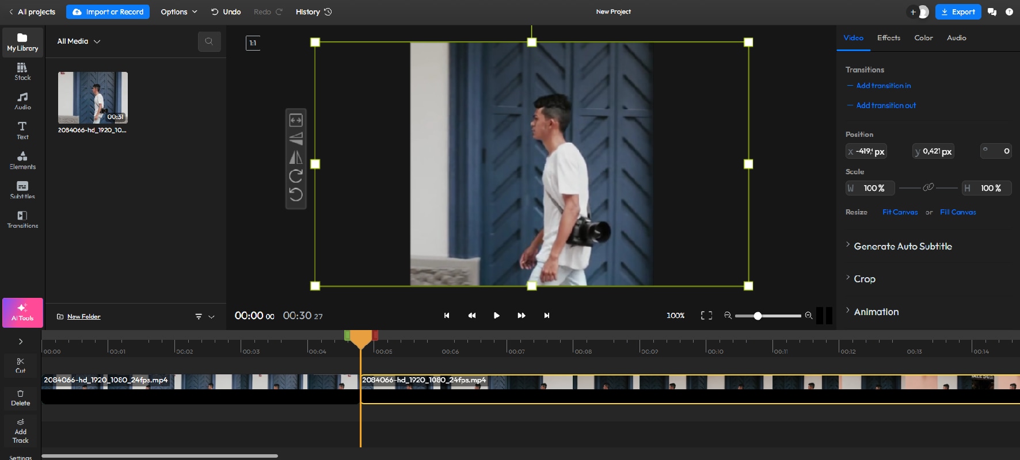
Task: Open My Library panel
Action: (22, 43)
